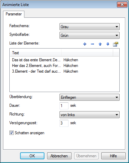The height and width of the screenshot is (163, 129).
Task: Open Hilfe button
Action: point(113,156)
